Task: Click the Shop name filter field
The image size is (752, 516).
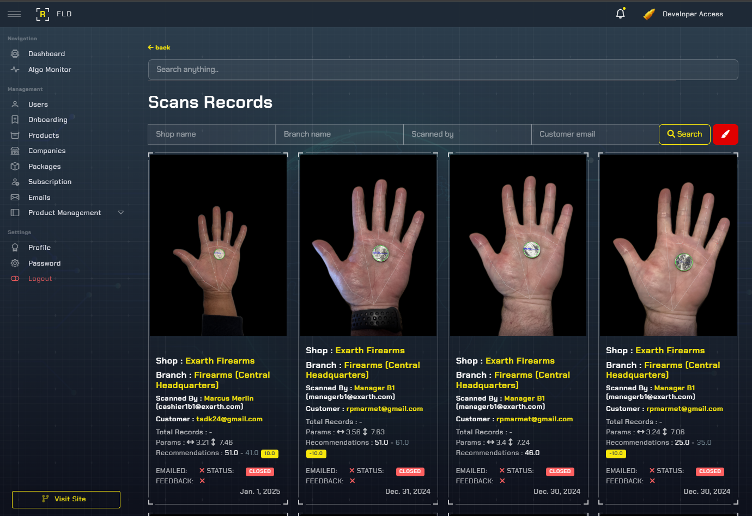Action: point(211,134)
